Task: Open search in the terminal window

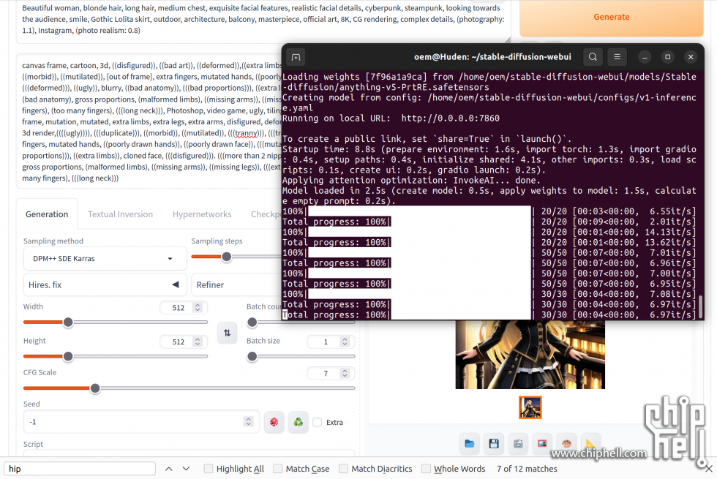Action: (x=593, y=57)
